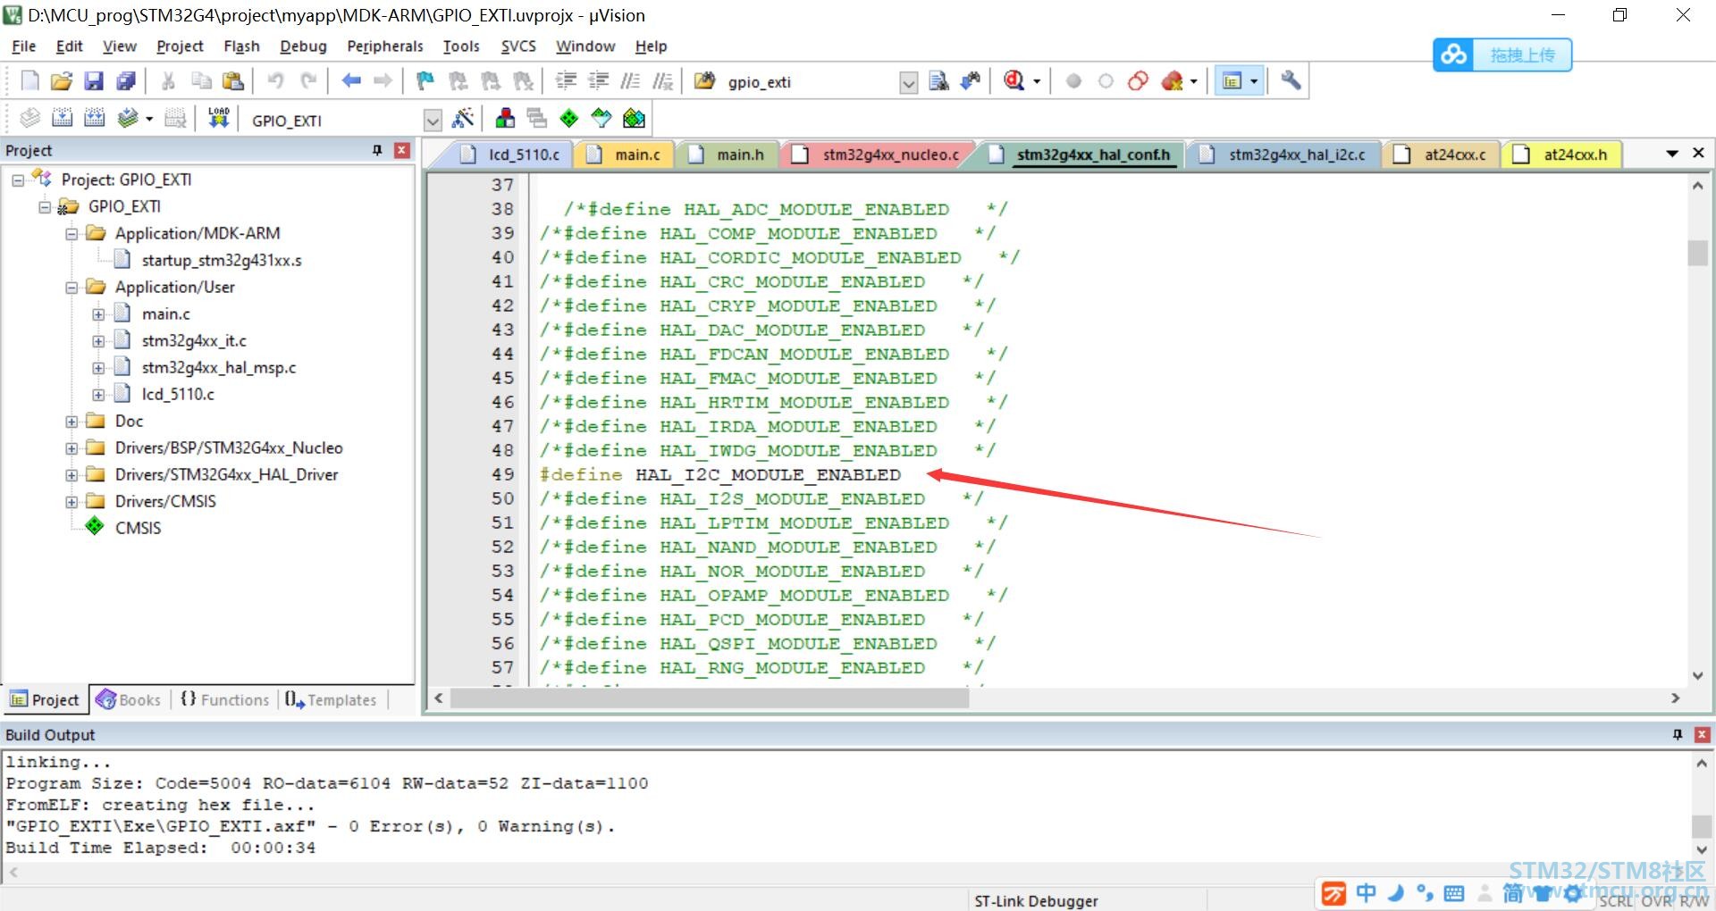Expand the Doc folder in project tree

tap(71, 422)
